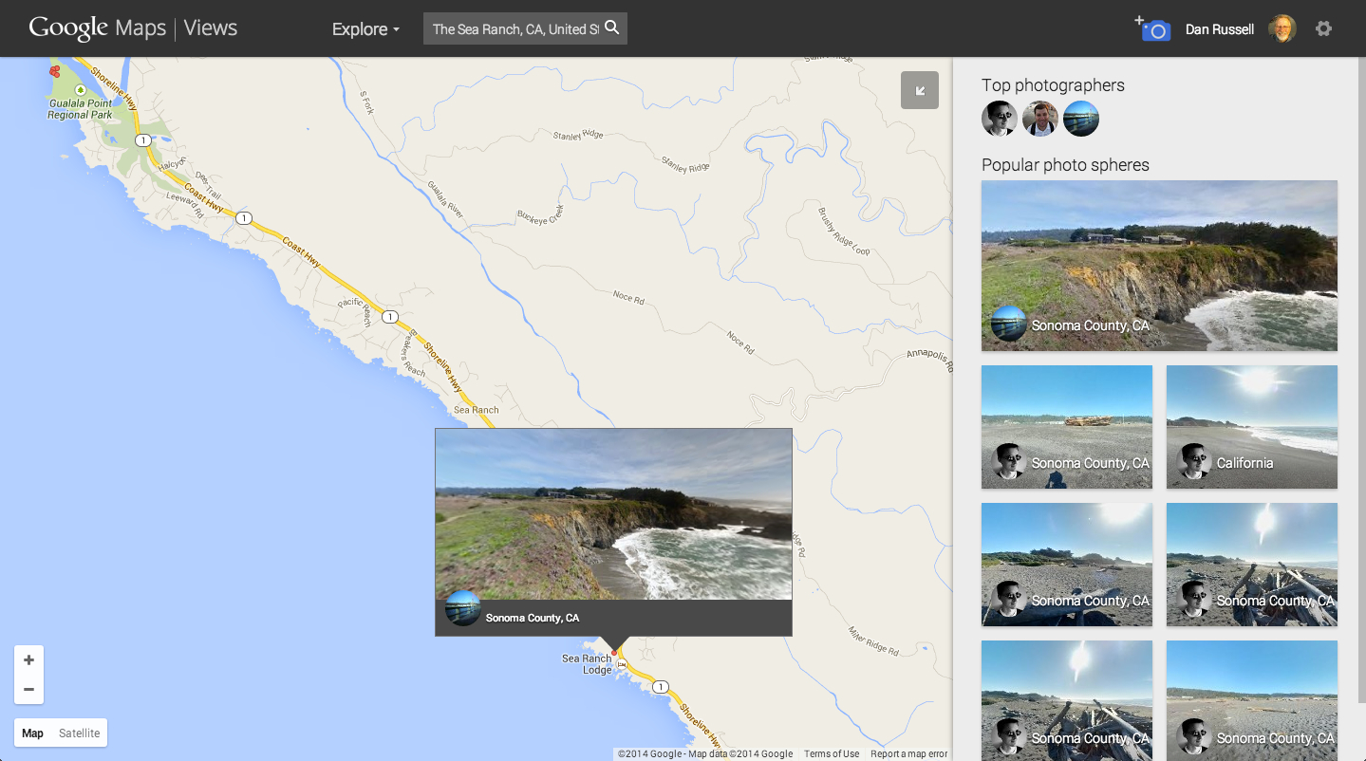The height and width of the screenshot is (761, 1366).
Task: Open Dan Russell's profile picture
Action: [1282, 28]
